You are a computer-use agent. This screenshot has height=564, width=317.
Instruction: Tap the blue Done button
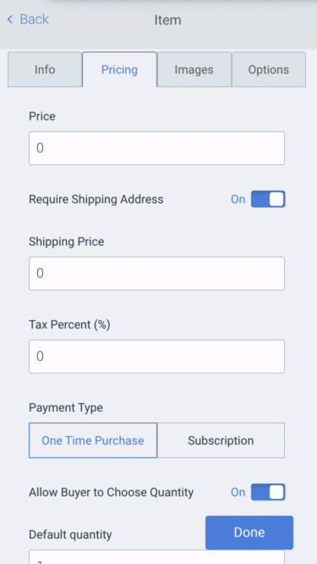point(249,533)
